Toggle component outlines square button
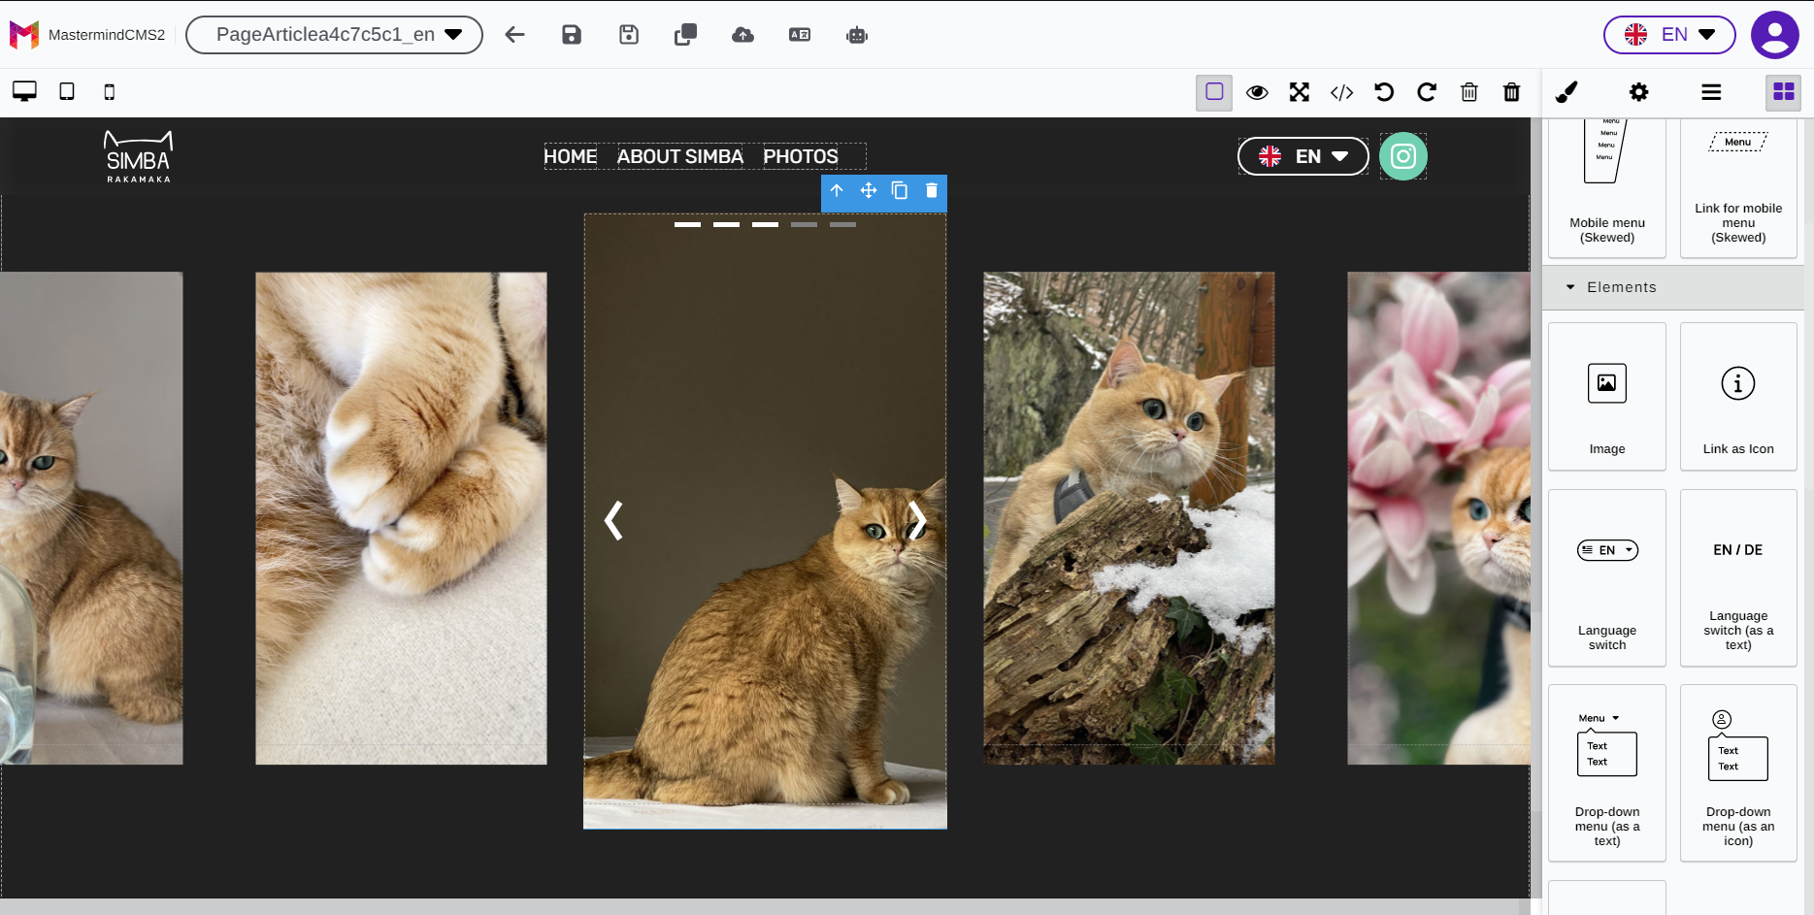 [x=1214, y=92]
